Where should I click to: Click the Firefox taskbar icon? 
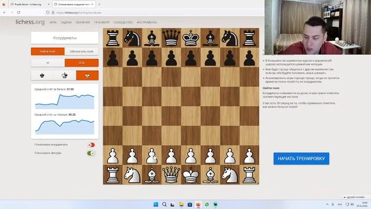click(x=198, y=204)
